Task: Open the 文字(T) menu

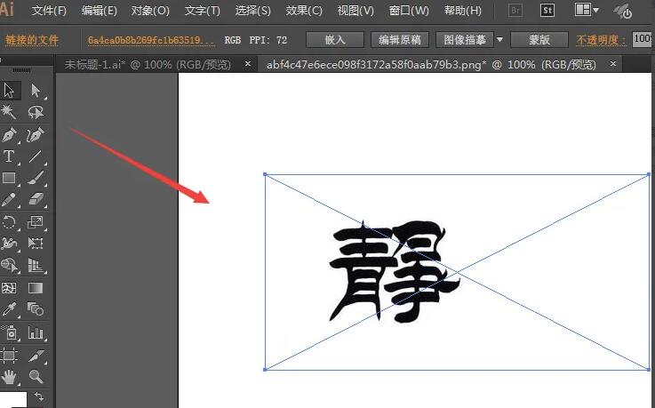Action: click(x=202, y=11)
